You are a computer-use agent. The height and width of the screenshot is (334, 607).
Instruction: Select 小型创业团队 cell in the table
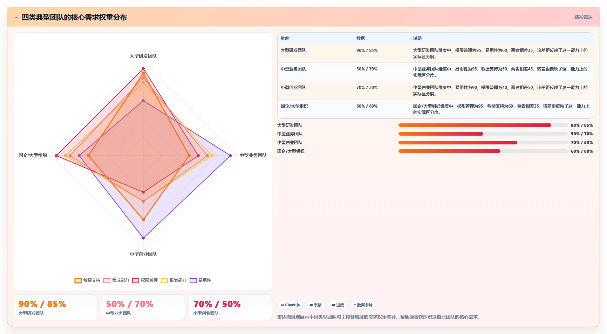pos(293,88)
